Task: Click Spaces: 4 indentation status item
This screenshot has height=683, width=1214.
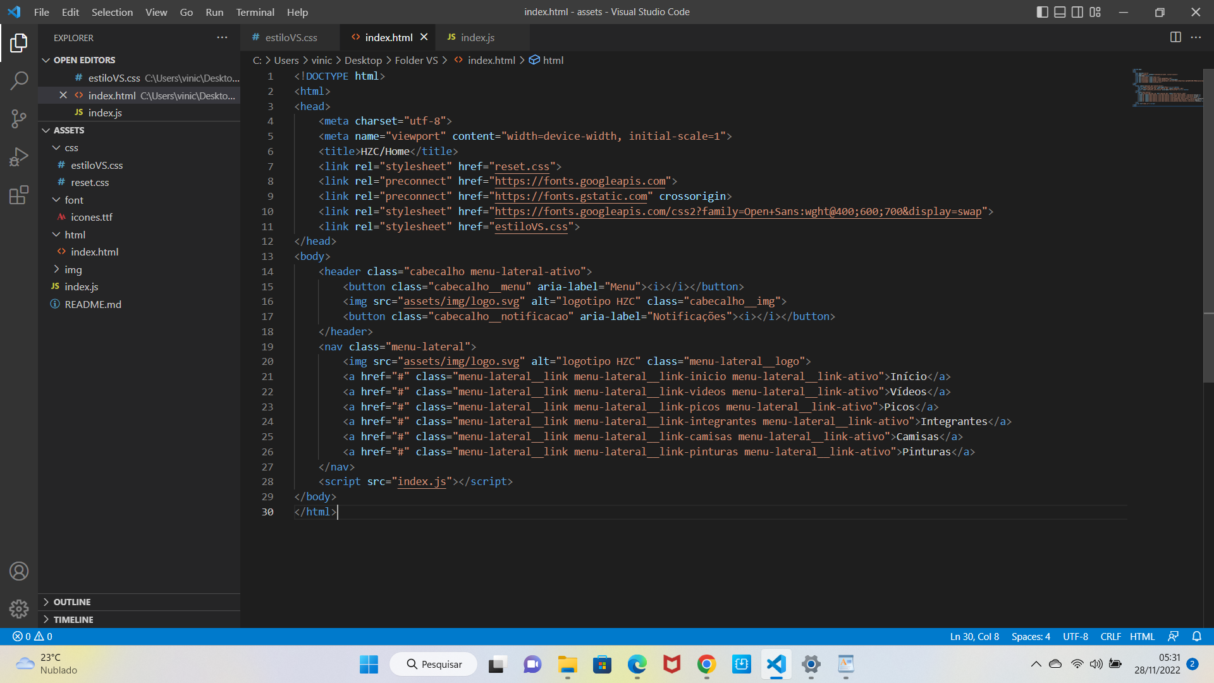Action: pyautogui.click(x=1031, y=636)
